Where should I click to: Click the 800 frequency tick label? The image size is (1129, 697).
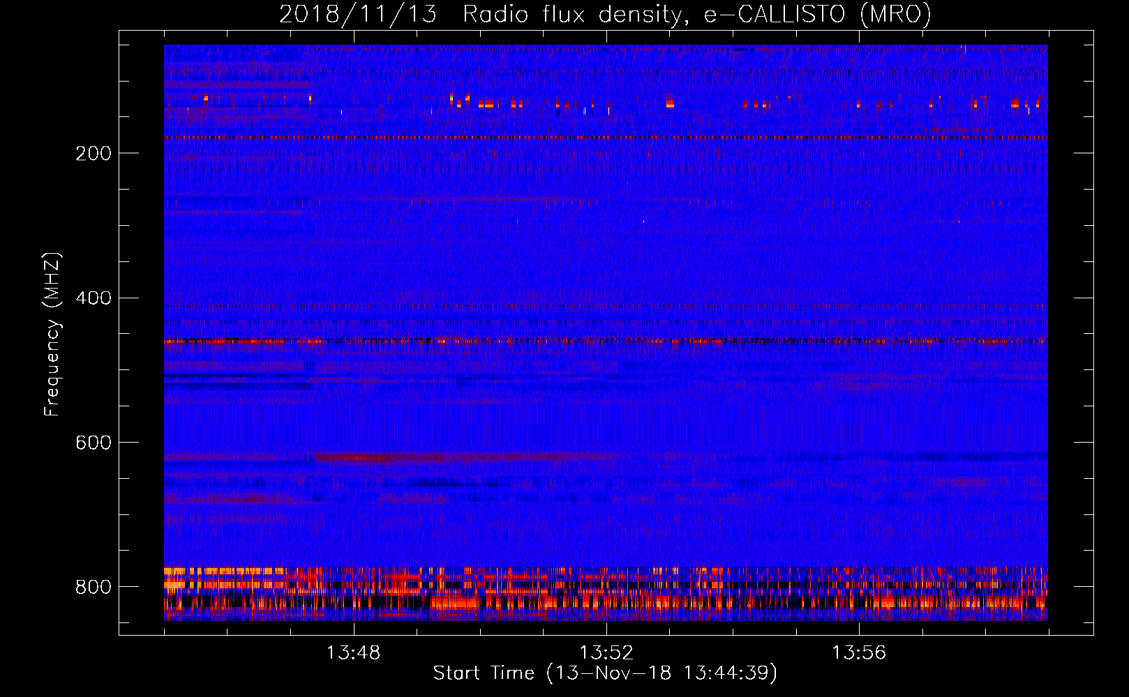pos(94,587)
